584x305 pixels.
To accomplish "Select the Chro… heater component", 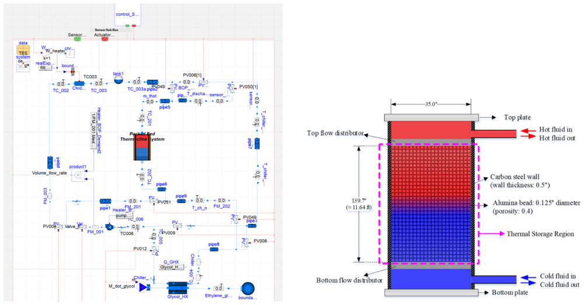I will 79,84.
